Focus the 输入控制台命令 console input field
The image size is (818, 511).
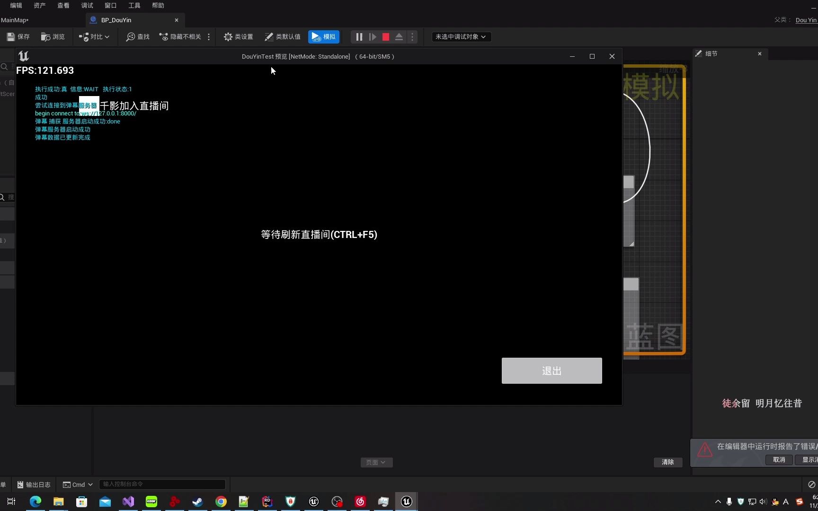point(162,484)
